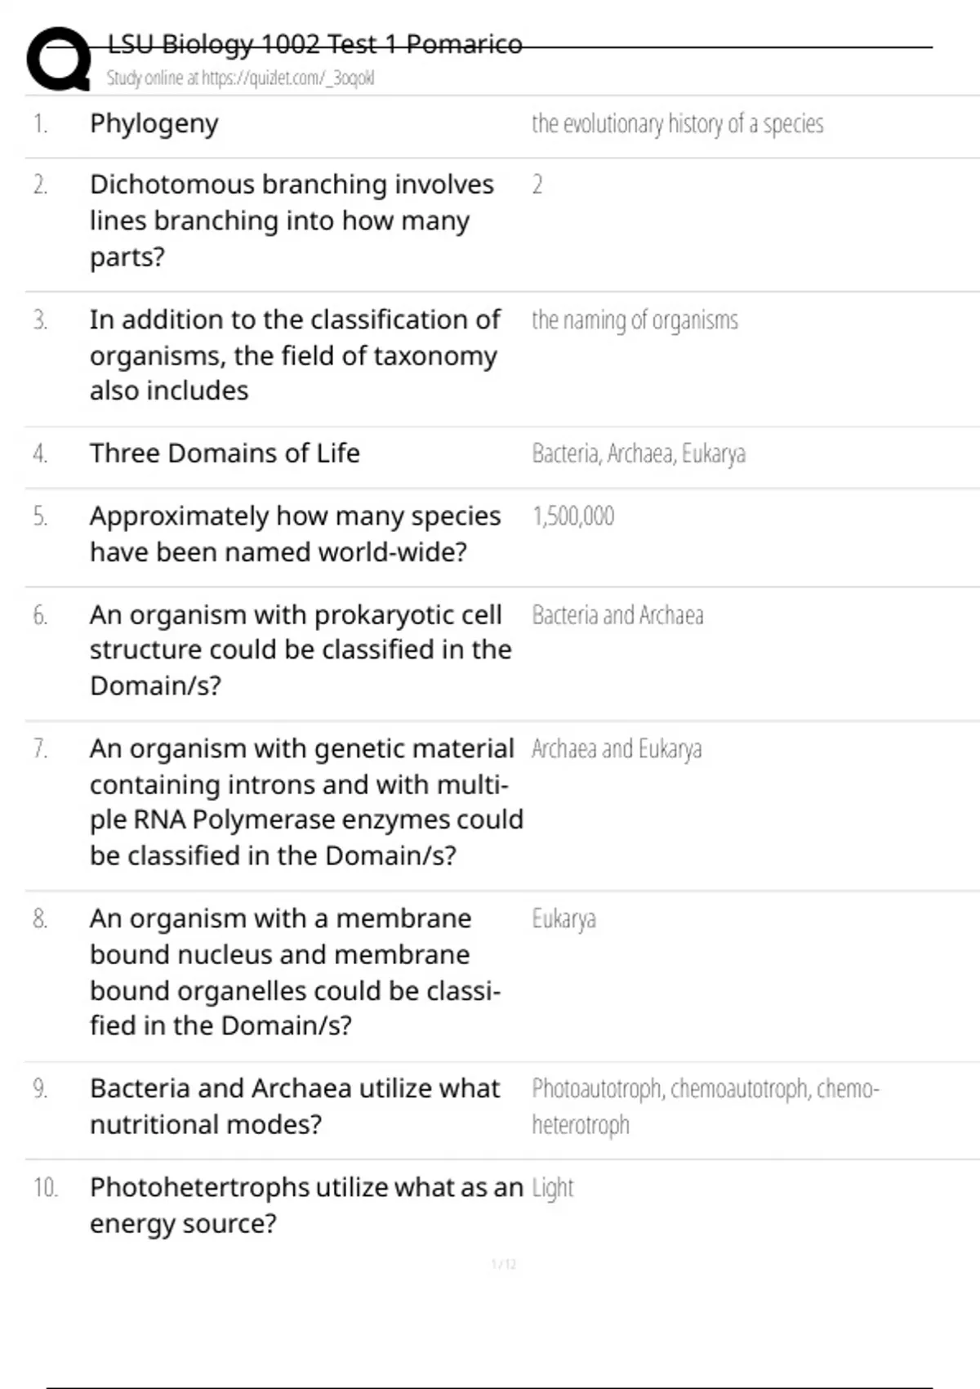This screenshot has width=980, height=1389.
Task: Click the answer 1,500,000
Action: click(x=573, y=516)
